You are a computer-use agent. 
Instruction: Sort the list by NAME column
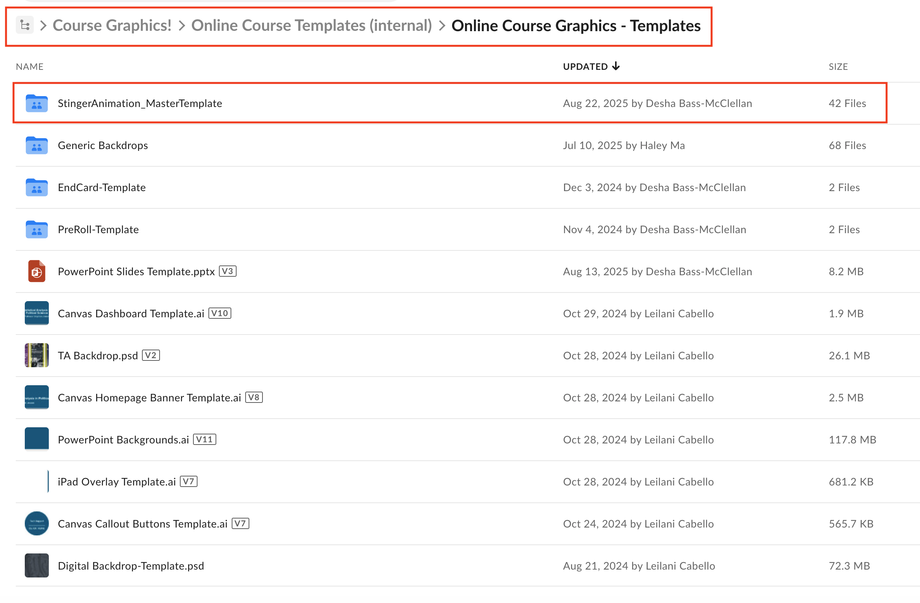29,66
